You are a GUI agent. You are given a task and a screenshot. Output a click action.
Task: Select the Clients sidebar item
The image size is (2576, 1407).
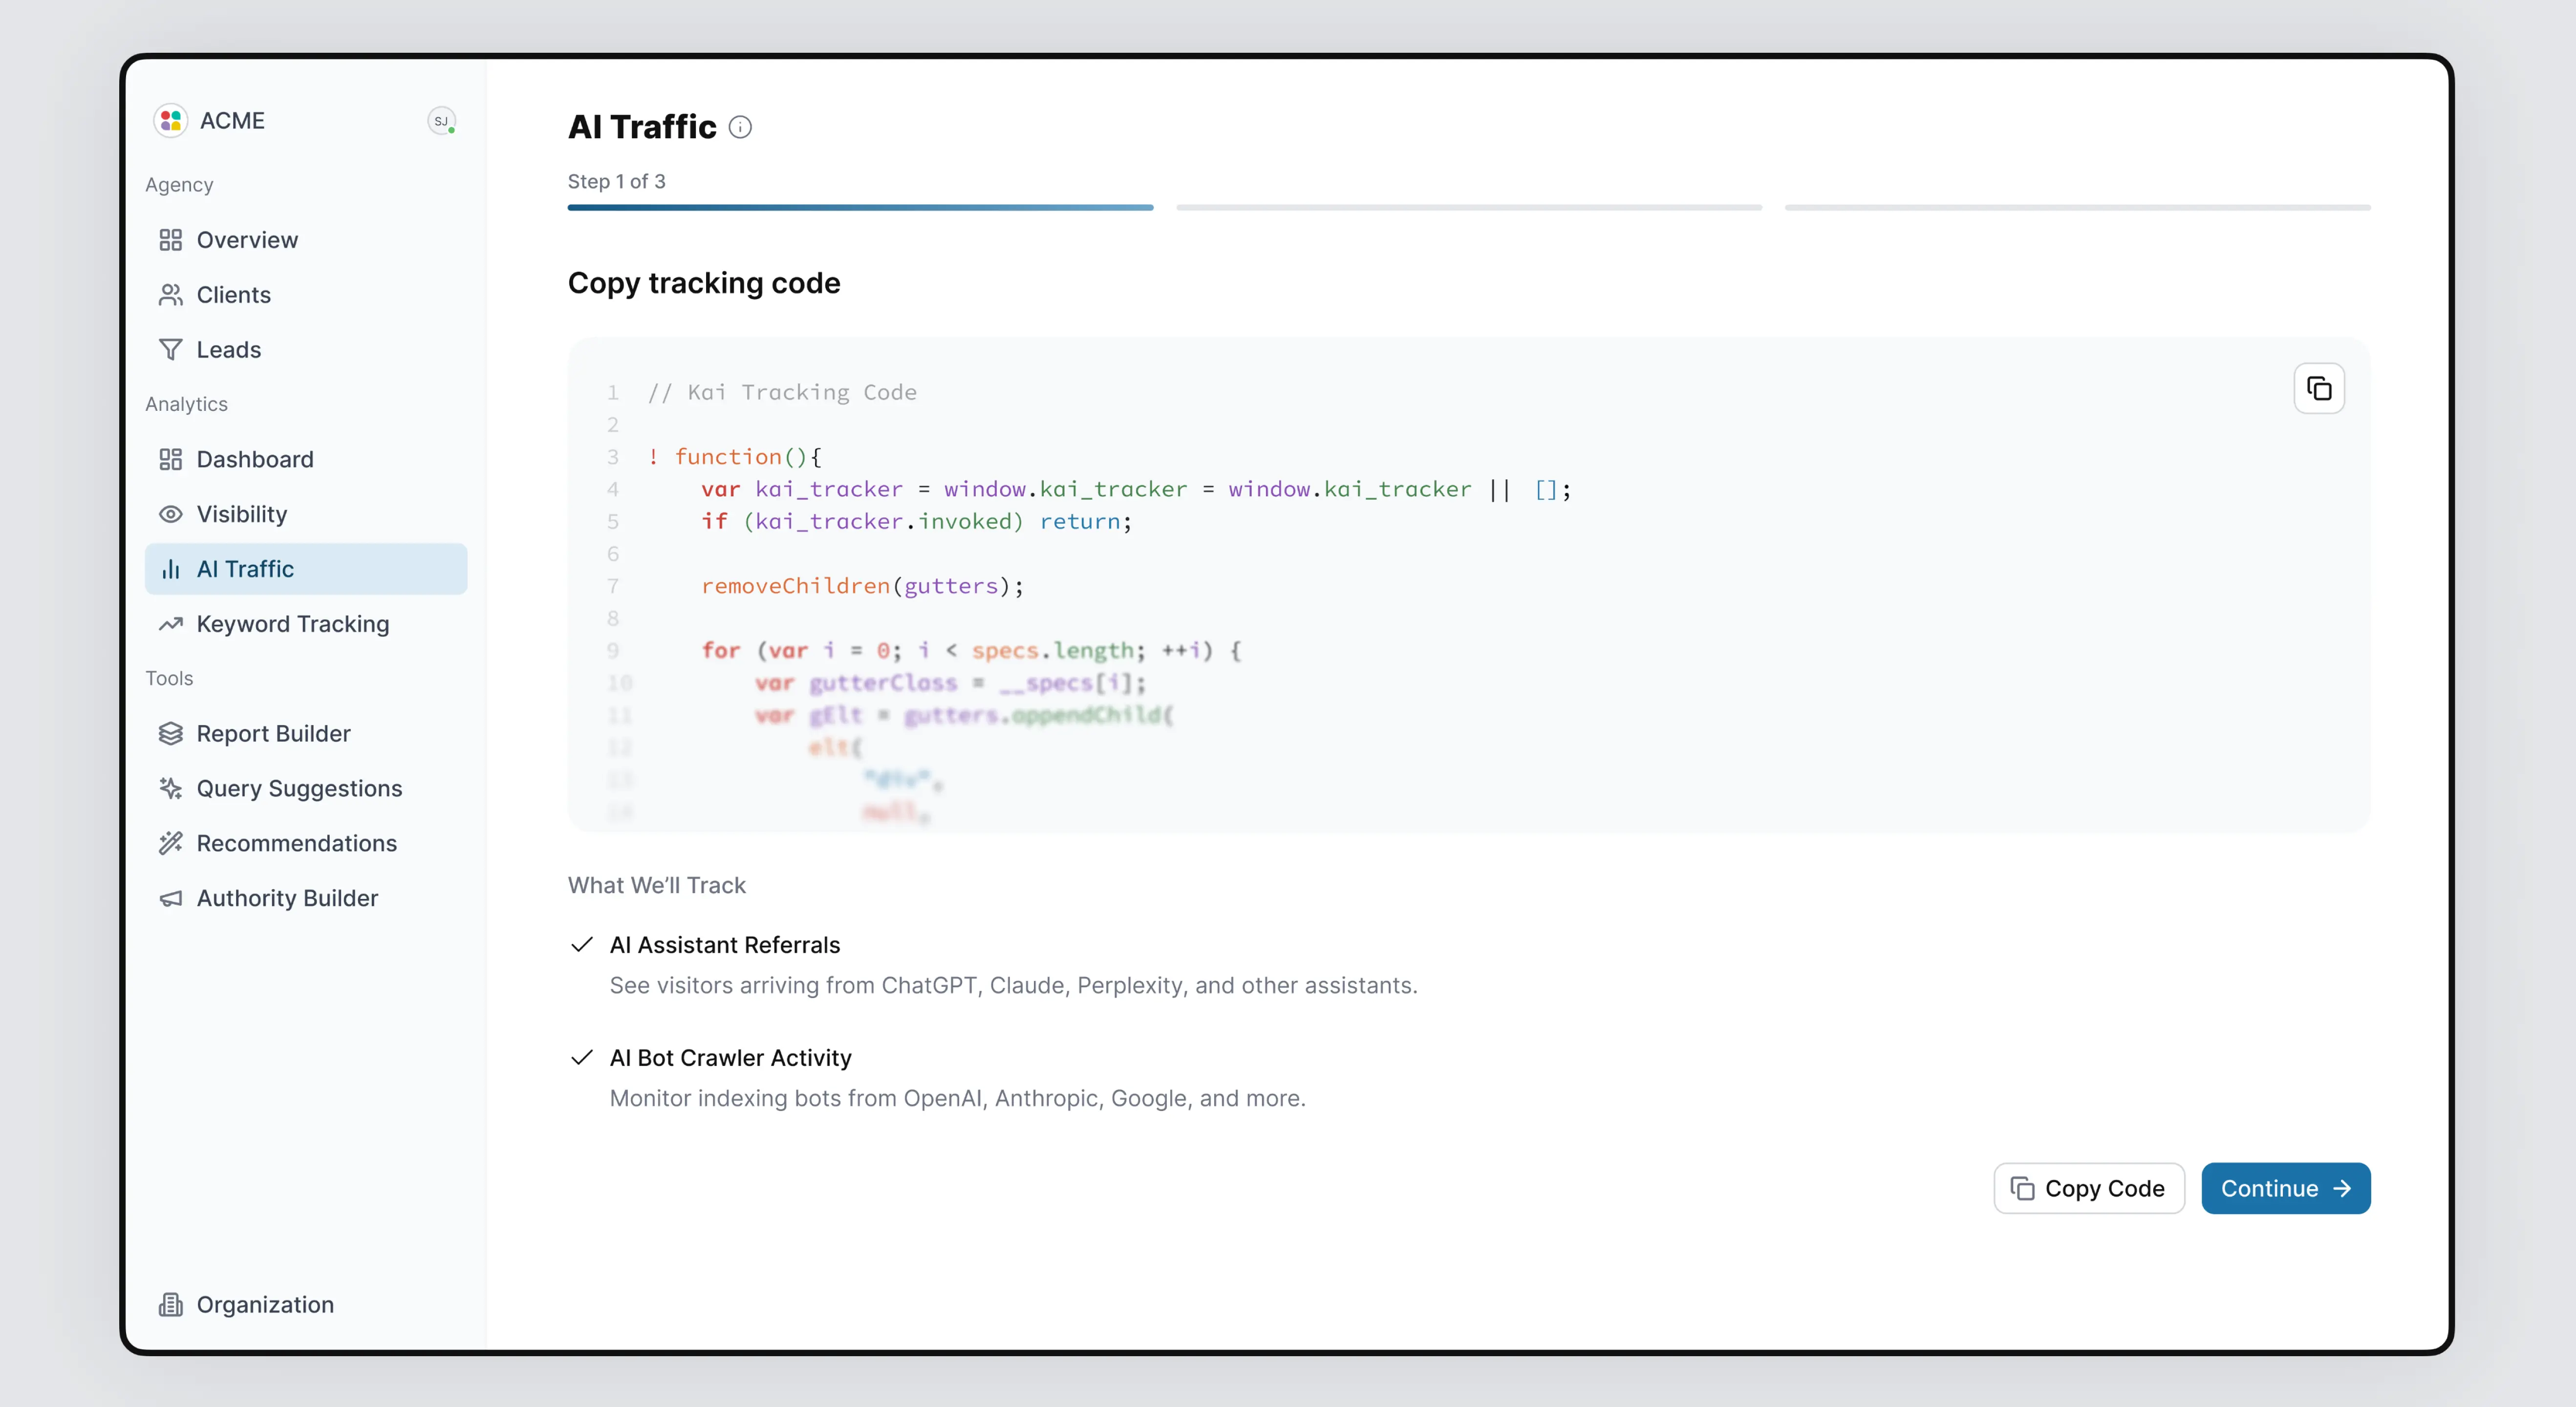pos(233,295)
